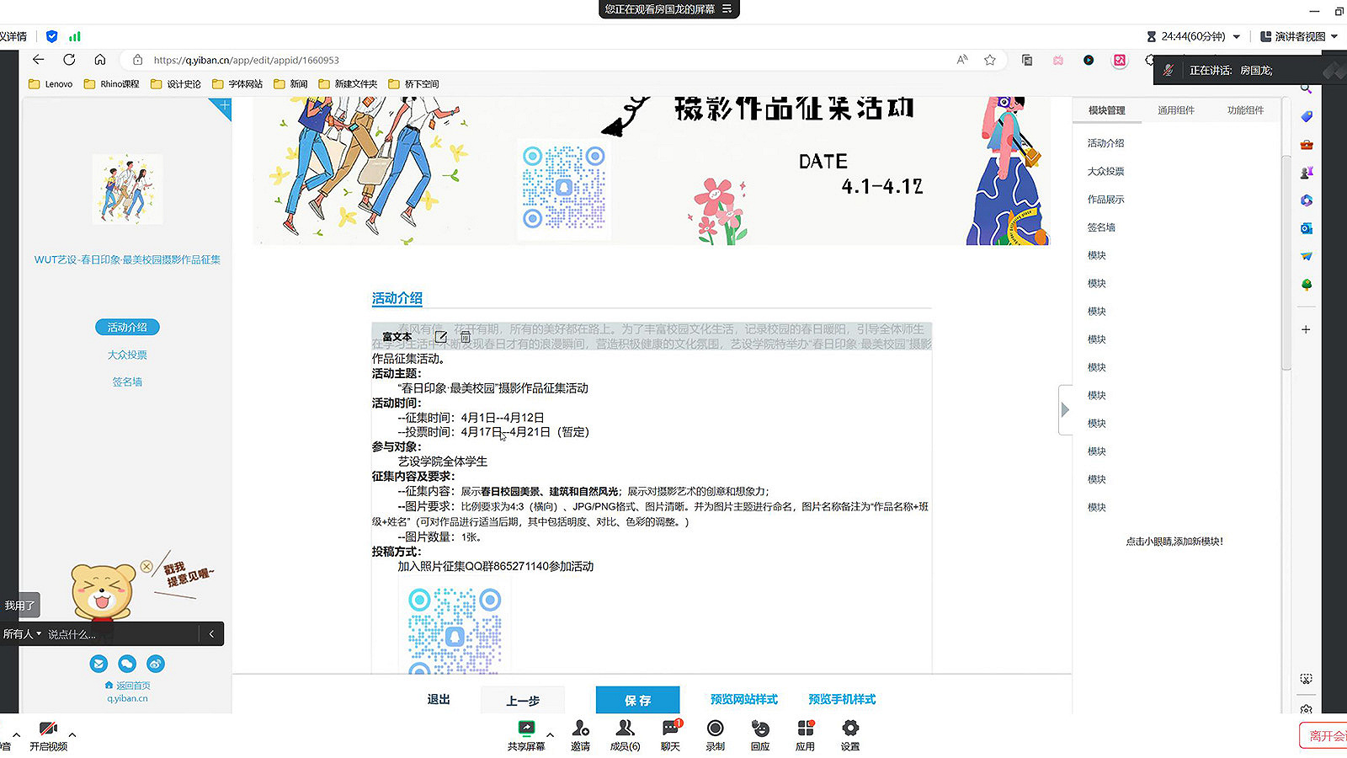
Task: Start recording with the Record icon
Action: click(x=716, y=734)
